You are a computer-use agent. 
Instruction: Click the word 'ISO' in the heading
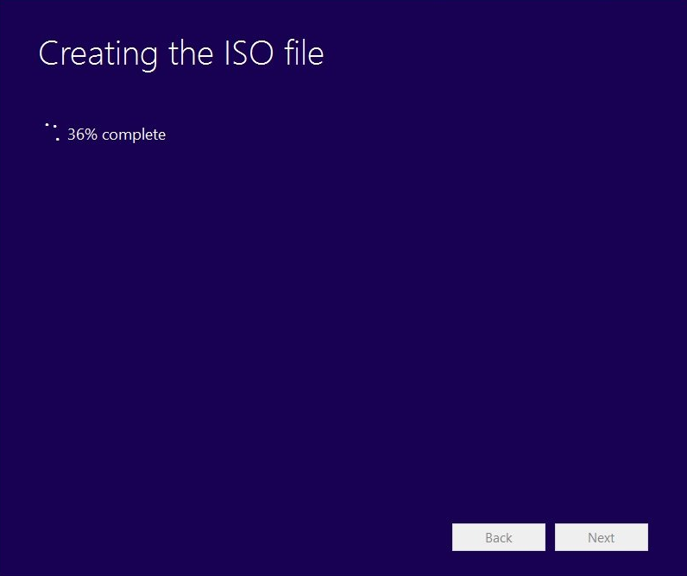(x=251, y=53)
